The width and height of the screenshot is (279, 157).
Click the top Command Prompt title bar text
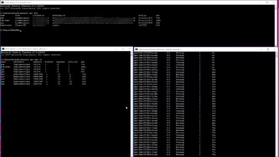point(17,3)
